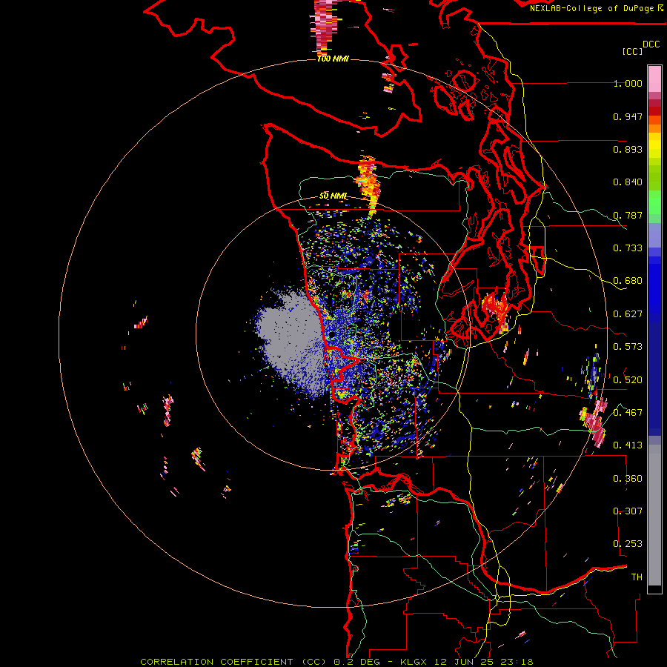This screenshot has height=667, width=667.
Task: Pick the lavender color bar segment
Action: pos(654,235)
